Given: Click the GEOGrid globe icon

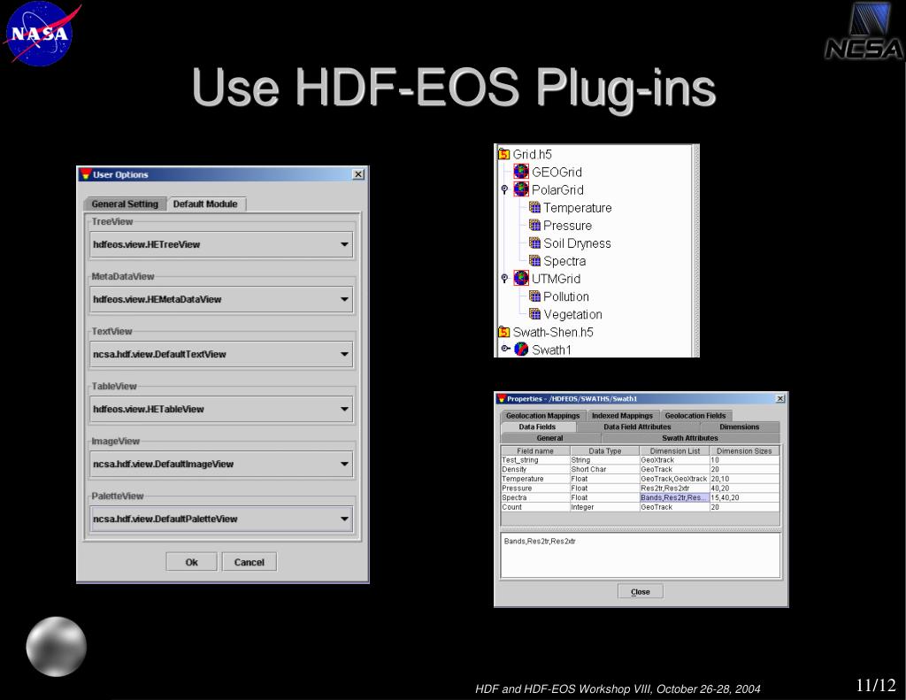Looking at the screenshot, I should pos(521,172).
